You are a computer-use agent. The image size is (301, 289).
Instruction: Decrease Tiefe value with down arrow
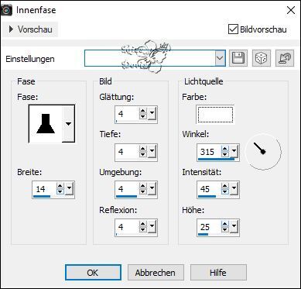pos(142,154)
